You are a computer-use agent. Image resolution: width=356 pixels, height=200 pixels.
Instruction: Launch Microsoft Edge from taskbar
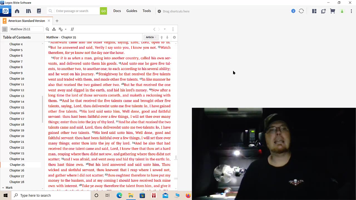pyautogui.click(x=119, y=195)
